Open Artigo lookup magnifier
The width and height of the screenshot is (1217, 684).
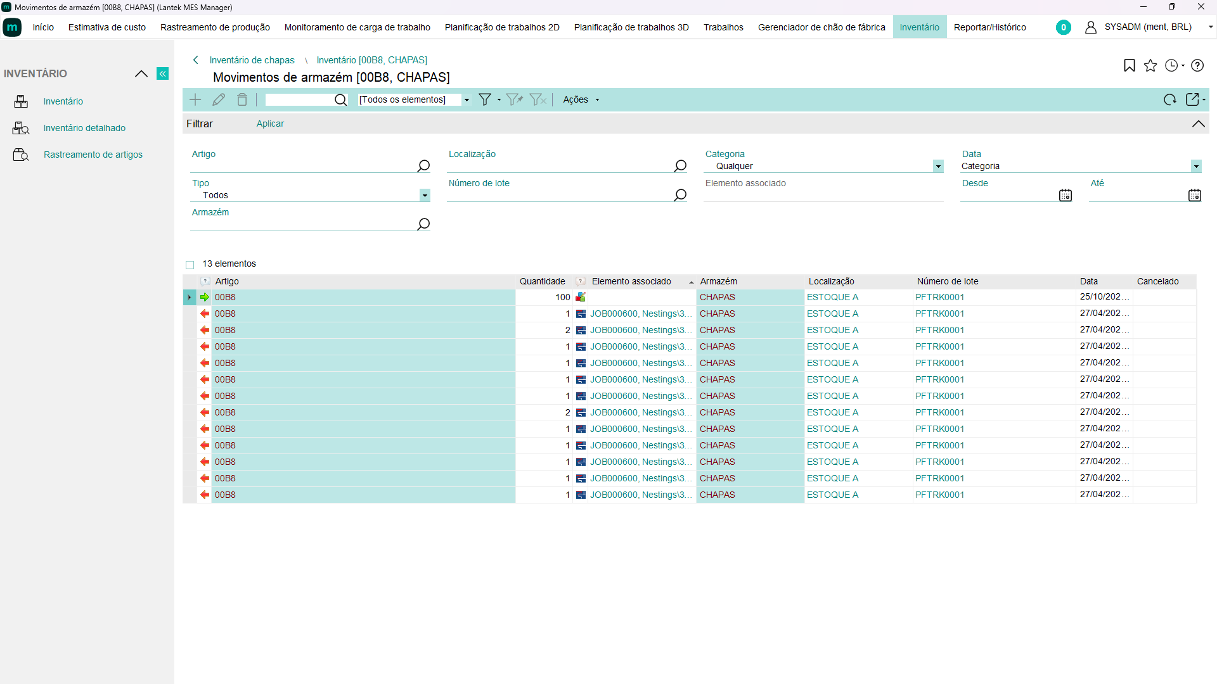(423, 166)
